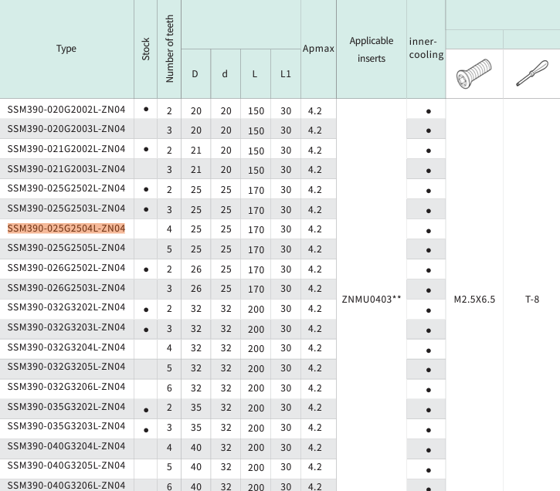Click the ZNMU0403** insert cell
Image resolution: width=560 pixels, height=491 pixels.
coord(372,299)
